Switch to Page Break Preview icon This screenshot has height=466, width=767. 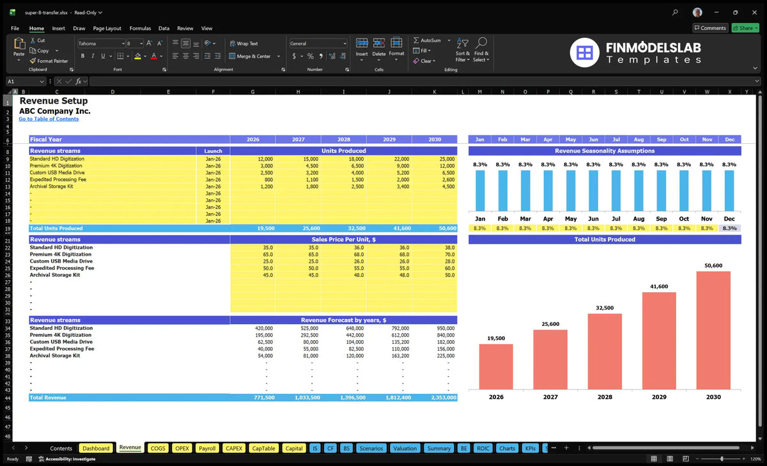(685, 459)
